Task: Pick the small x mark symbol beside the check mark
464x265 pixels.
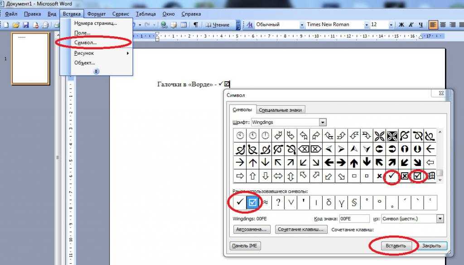Action: pos(379,176)
